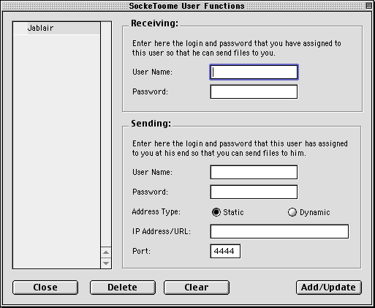Click the Sending section heading

point(151,124)
